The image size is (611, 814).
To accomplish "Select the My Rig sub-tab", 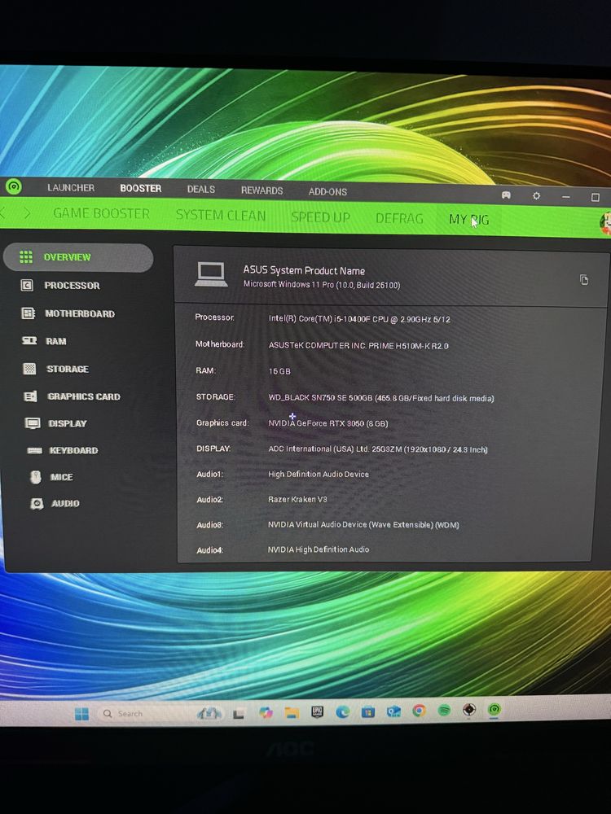I will 468,220.
